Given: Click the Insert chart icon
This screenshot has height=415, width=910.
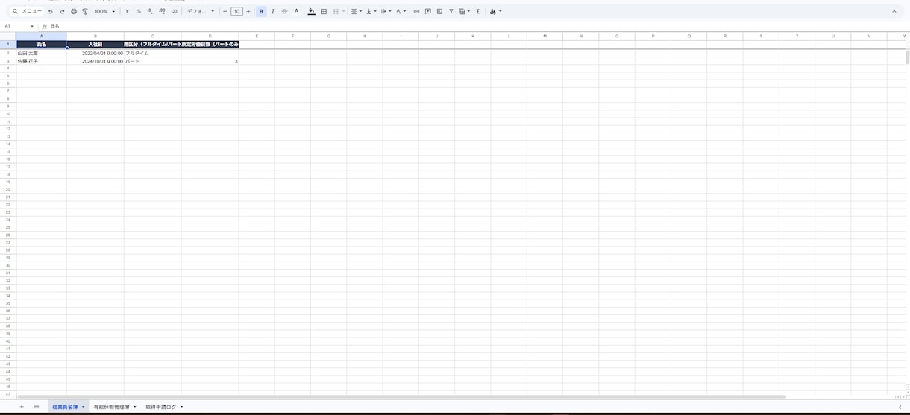Looking at the screenshot, I should (x=439, y=11).
